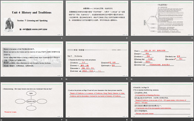Click the animation star icon under slide 8
The width and height of the screenshot is (194, 121).
(67, 120)
